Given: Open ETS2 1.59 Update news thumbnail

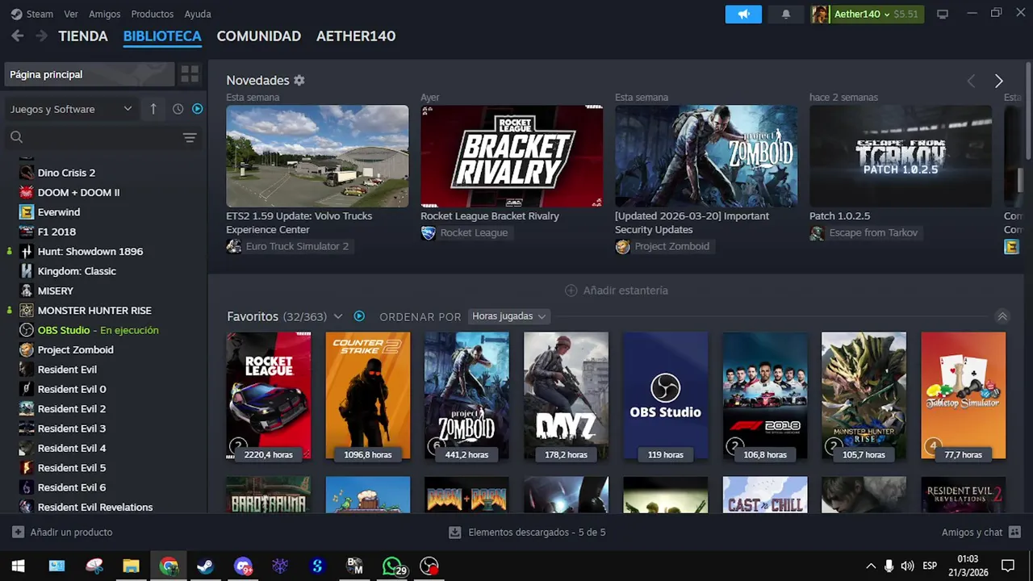Looking at the screenshot, I should [x=317, y=156].
